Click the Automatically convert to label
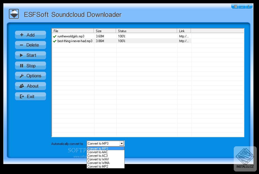Viewport: 259px width, 174px height. (67, 144)
